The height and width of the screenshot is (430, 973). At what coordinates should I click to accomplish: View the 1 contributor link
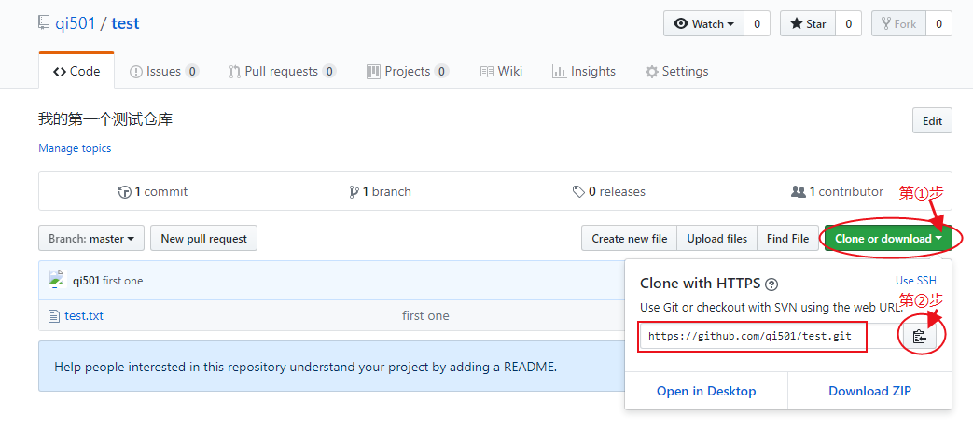837,192
